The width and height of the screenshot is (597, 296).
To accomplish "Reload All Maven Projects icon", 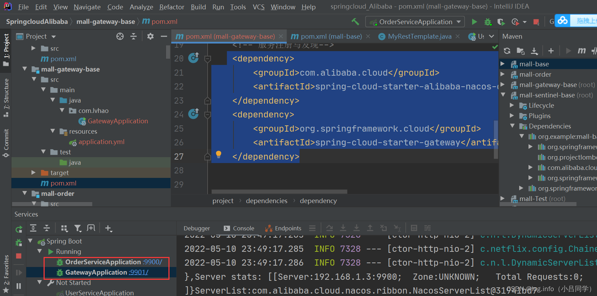I will tap(507, 51).
